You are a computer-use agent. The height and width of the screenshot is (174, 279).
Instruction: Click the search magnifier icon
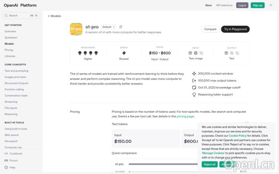6,16
